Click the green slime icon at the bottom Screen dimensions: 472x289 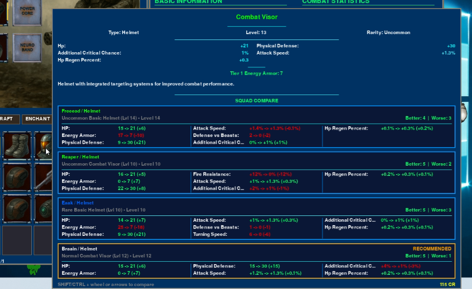pyautogui.click(x=33, y=269)
